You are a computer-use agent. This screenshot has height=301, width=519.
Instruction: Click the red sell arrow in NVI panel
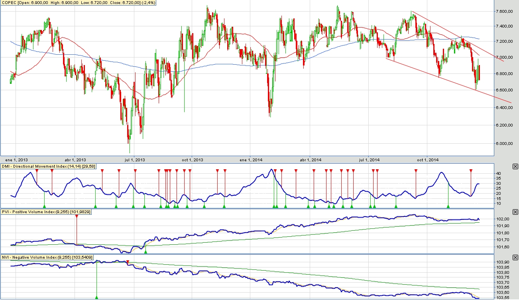128,263
